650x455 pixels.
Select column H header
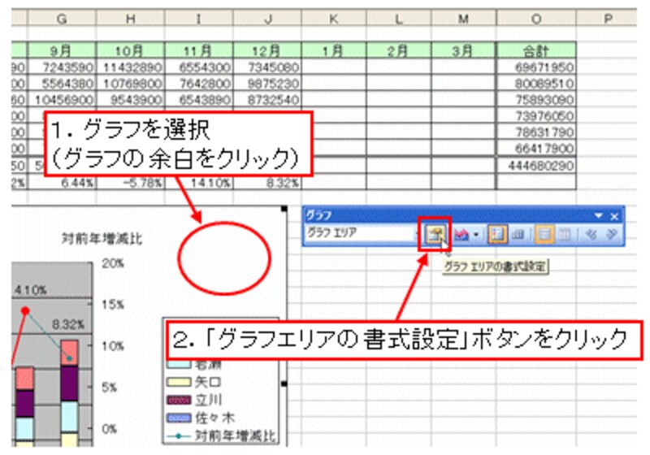[x=130, y=19]
